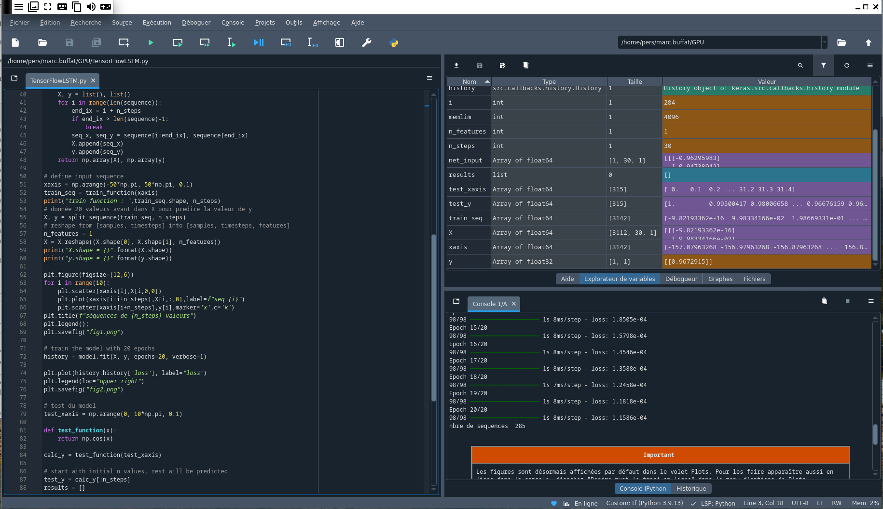Click the Search variables magnifier icon
The image size is (883, 509).
pyautogui.click(x=800, y=66)
